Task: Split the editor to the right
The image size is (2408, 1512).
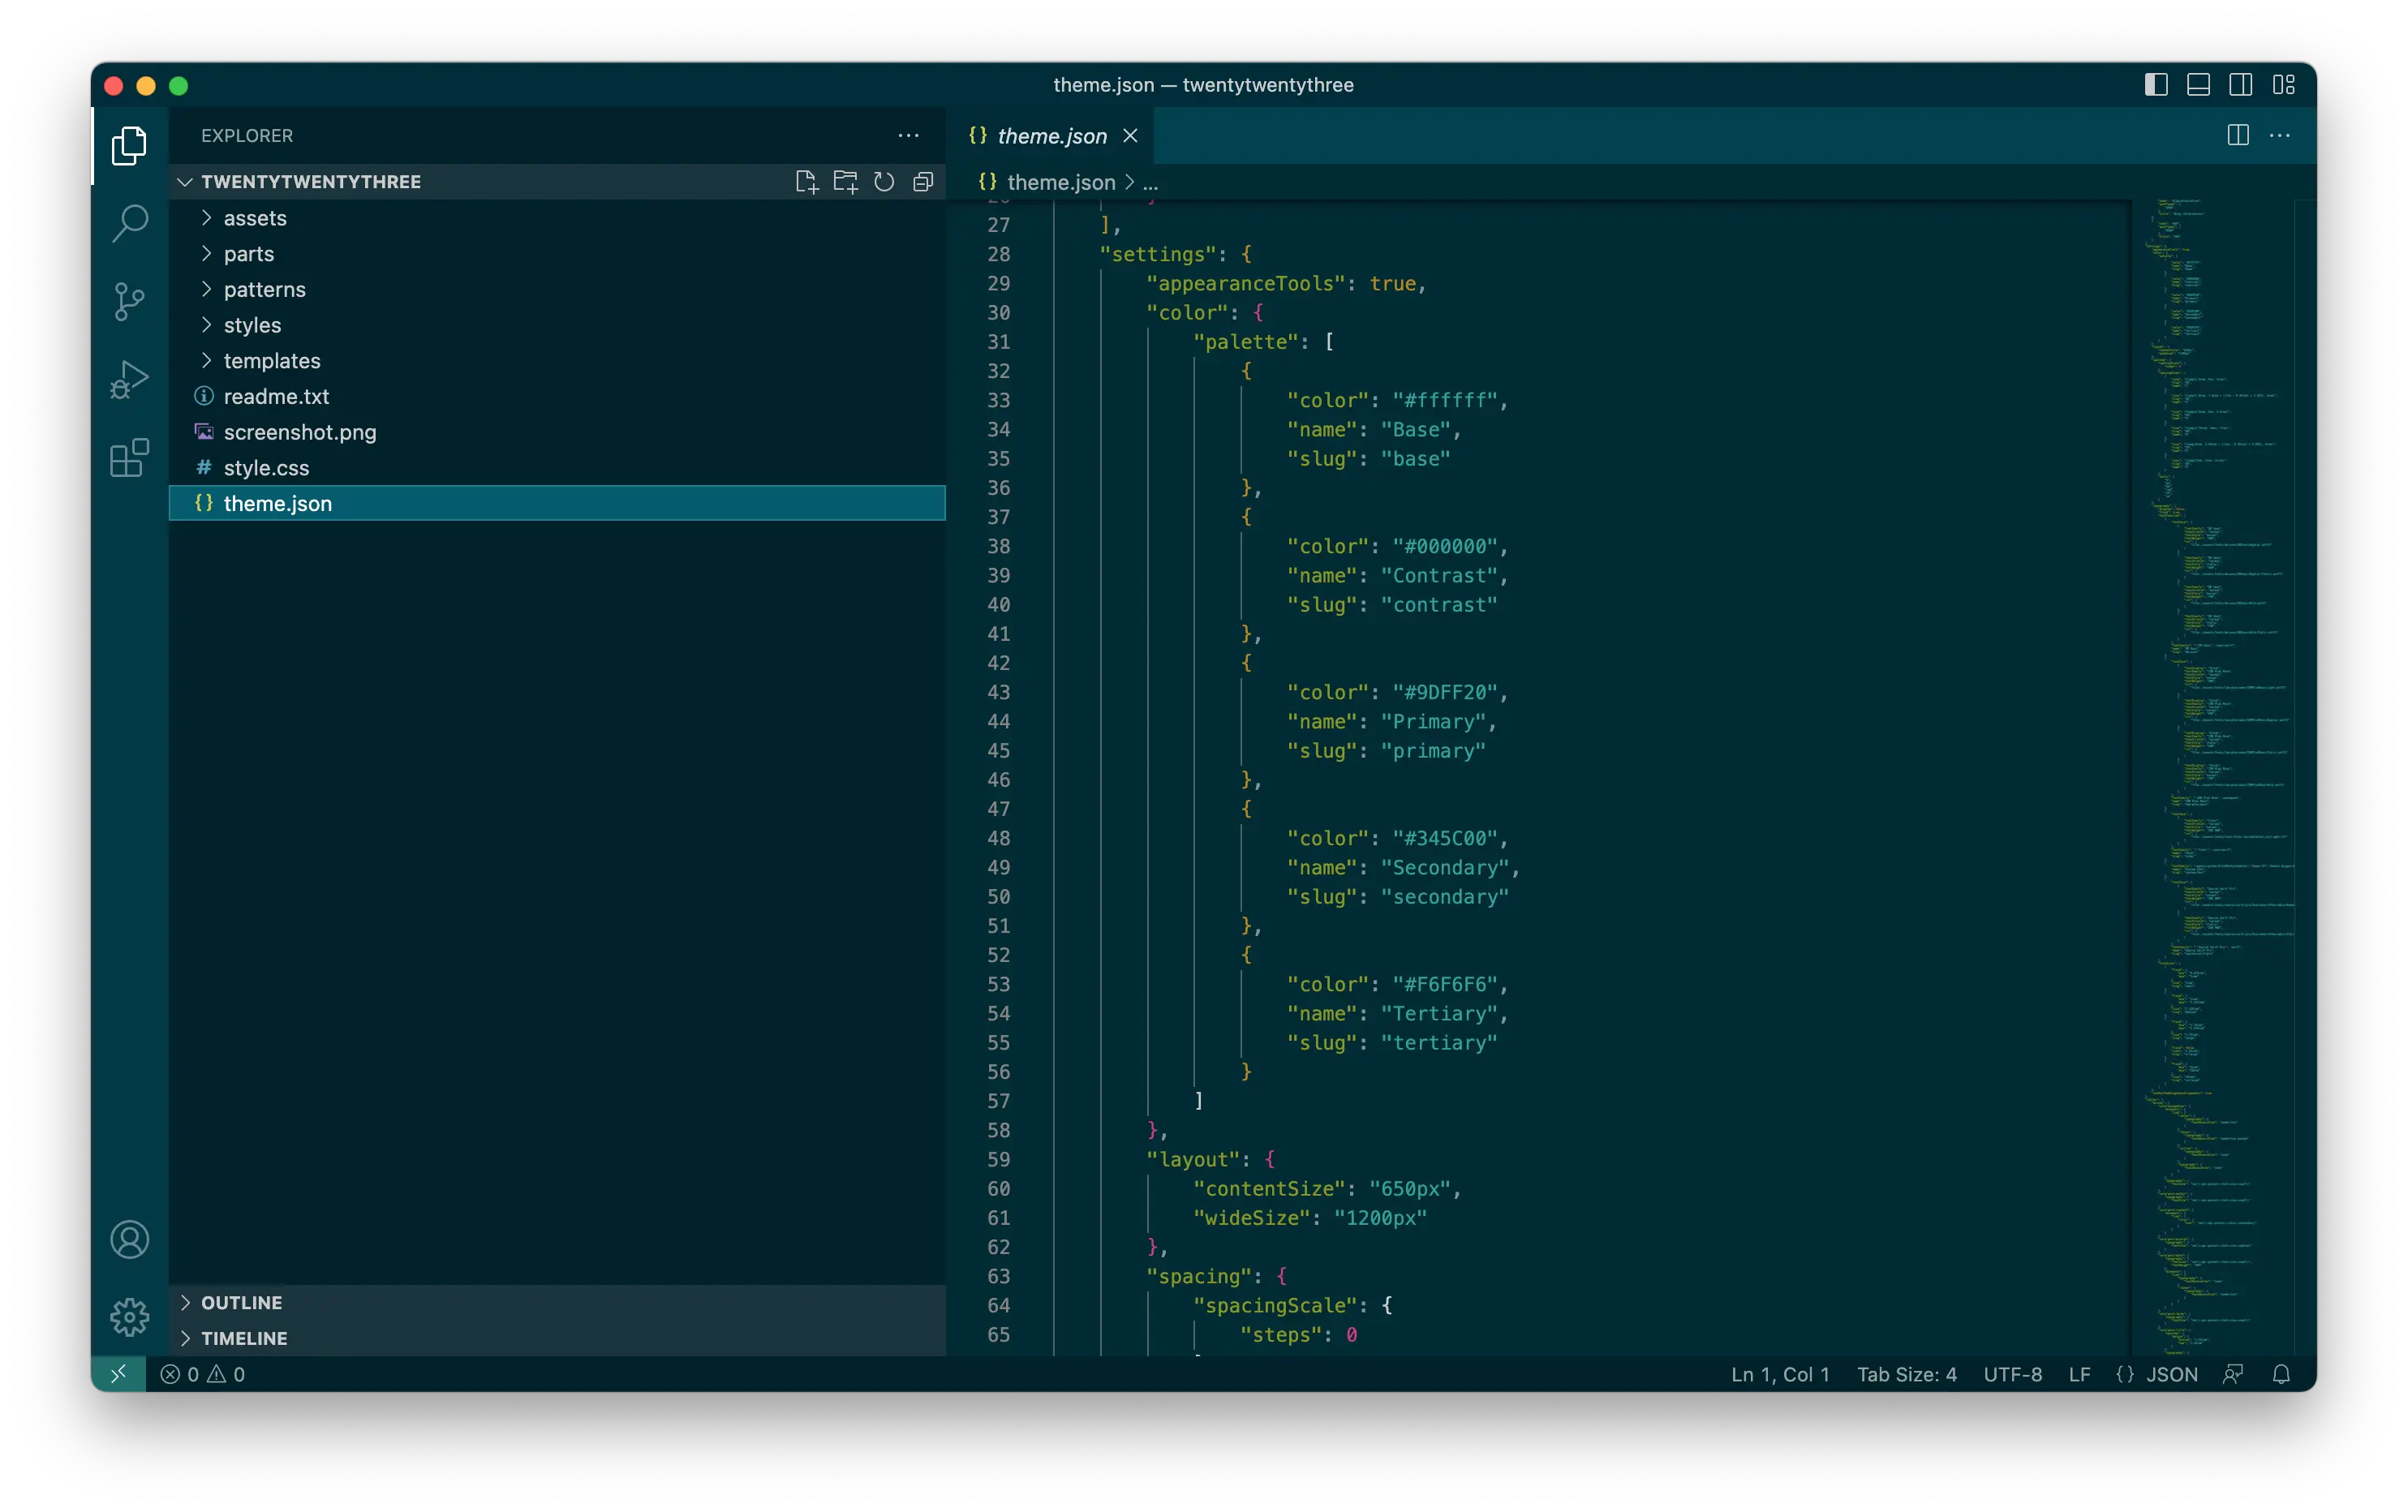Action: 2238,136
